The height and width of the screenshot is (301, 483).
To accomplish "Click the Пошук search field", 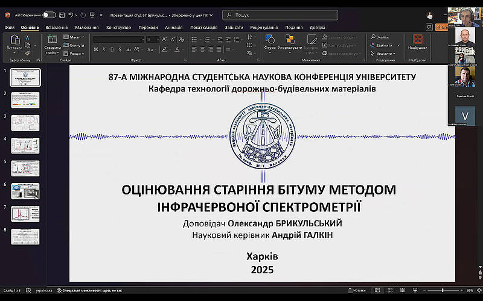I will pos(280,14).
